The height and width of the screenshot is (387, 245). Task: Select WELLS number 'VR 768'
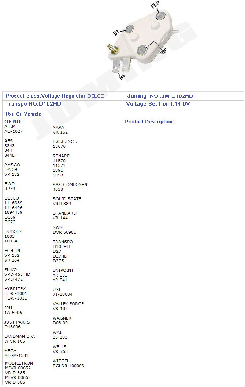[x=60, y=351]
